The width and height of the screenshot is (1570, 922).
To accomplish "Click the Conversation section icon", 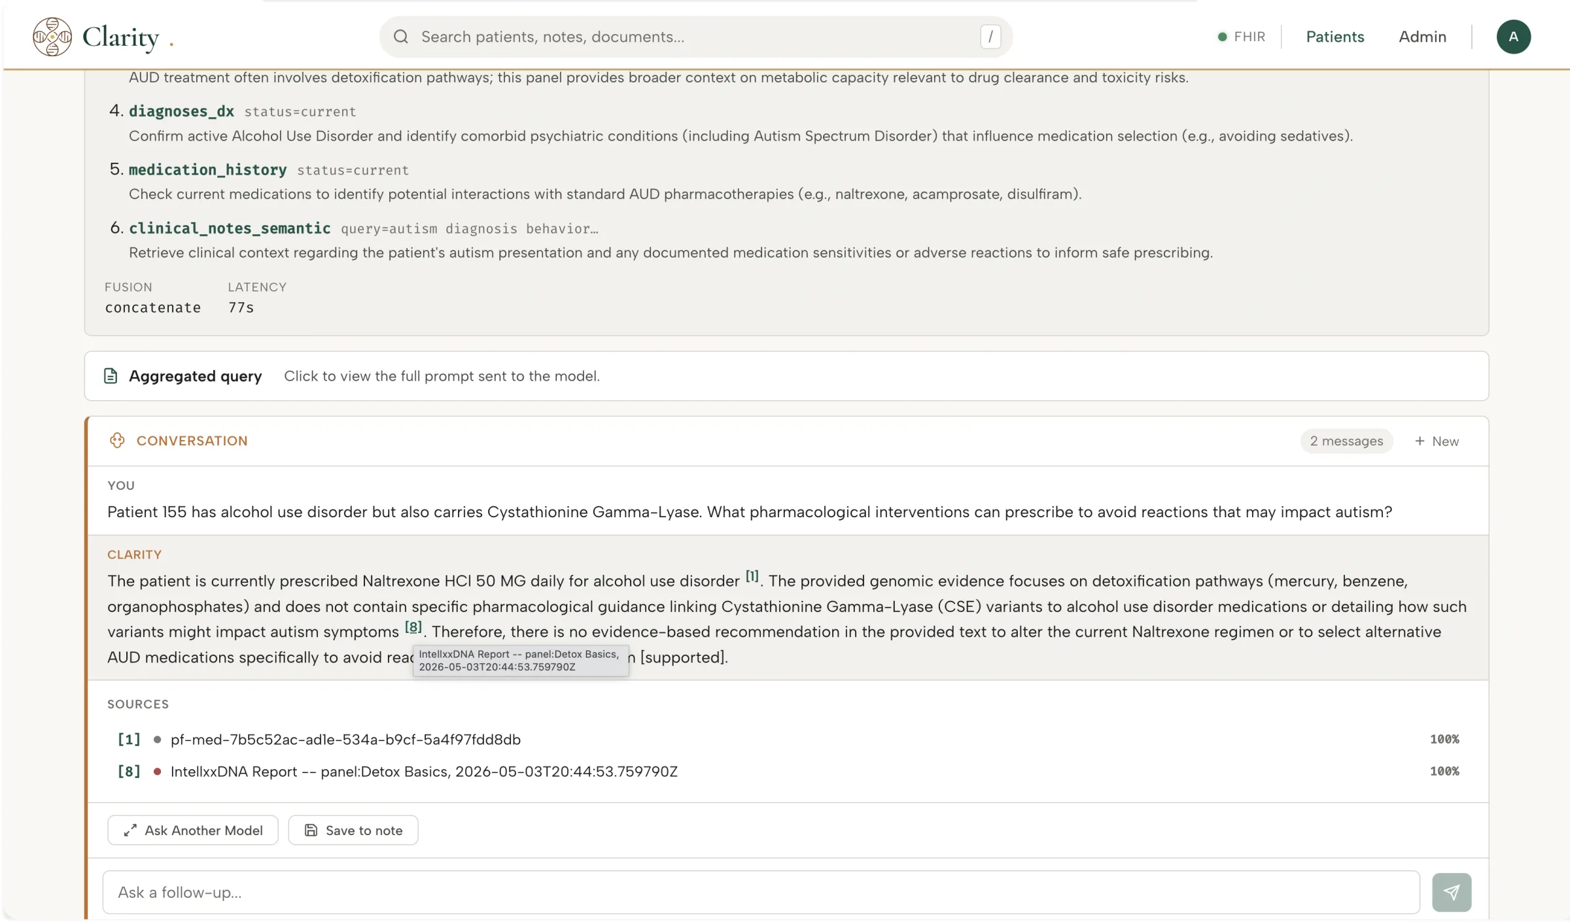I will 117,441.
